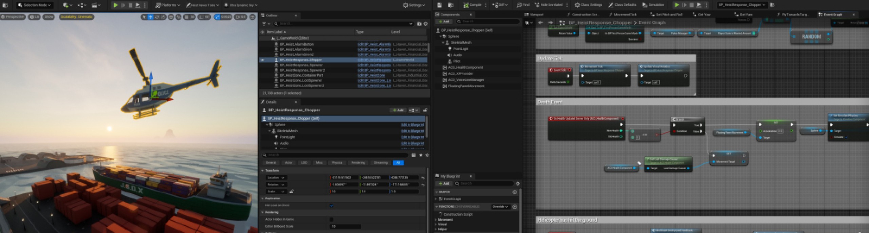Toggle the Net Load on Client checkbox
Screen dimensions: 869x233
point(332,206)
